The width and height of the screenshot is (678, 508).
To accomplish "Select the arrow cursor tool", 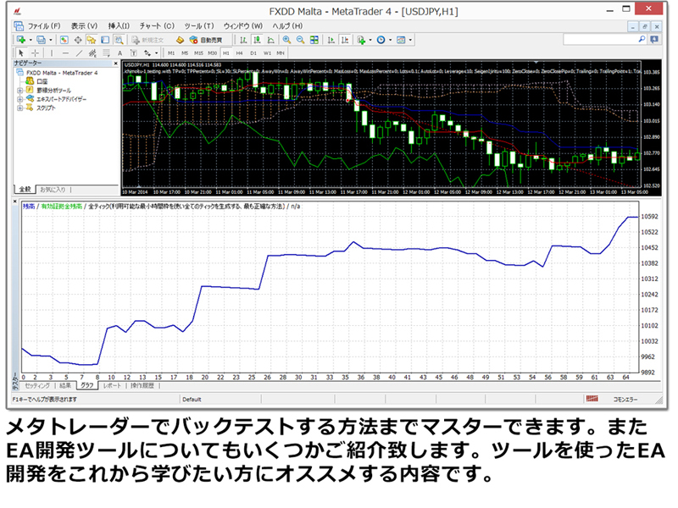I will [x=20, y=53].
